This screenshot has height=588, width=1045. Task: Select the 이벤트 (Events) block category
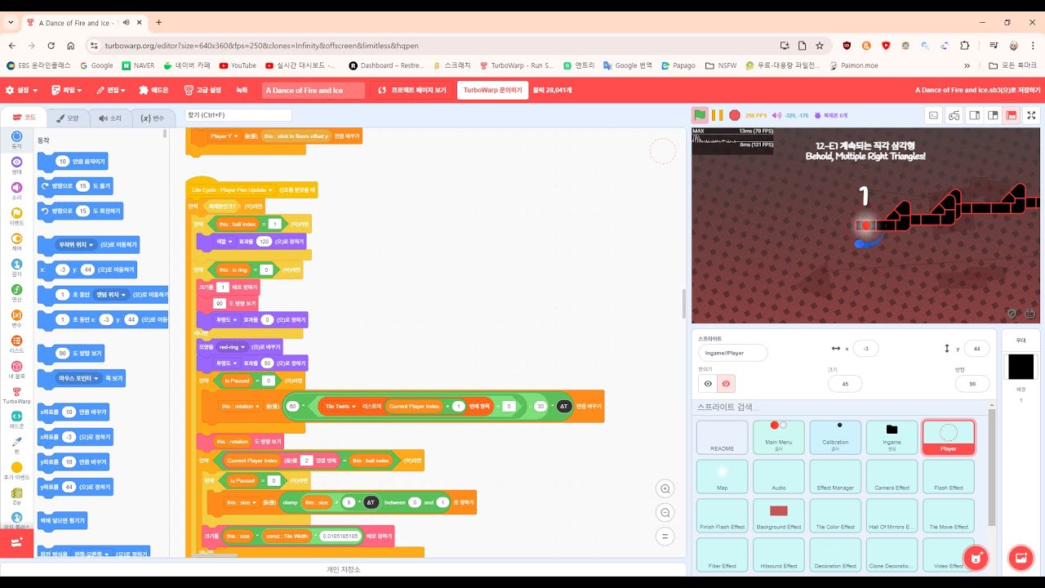pos(16,216)
